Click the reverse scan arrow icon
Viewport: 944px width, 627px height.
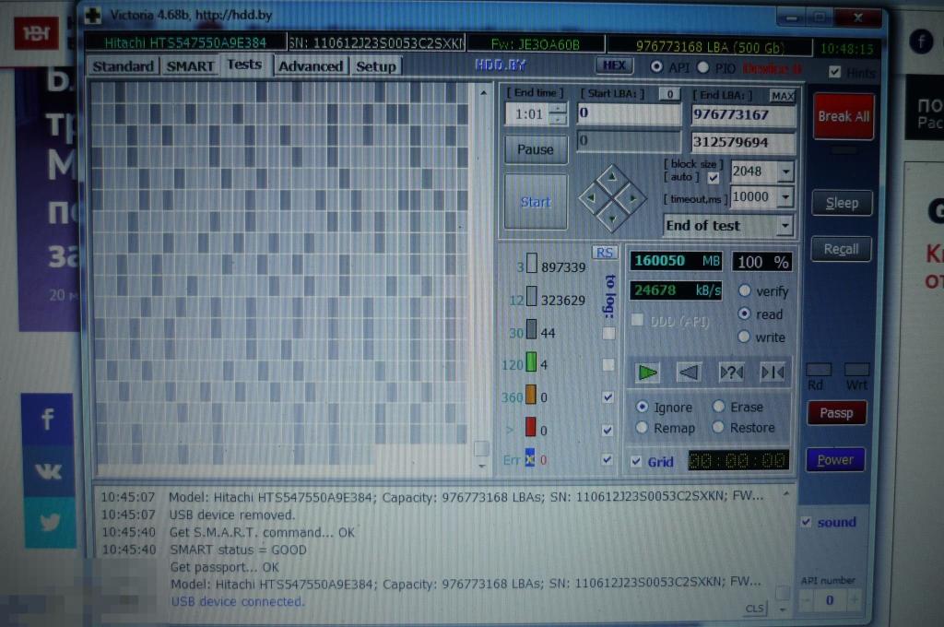click(x=689, y=372)
